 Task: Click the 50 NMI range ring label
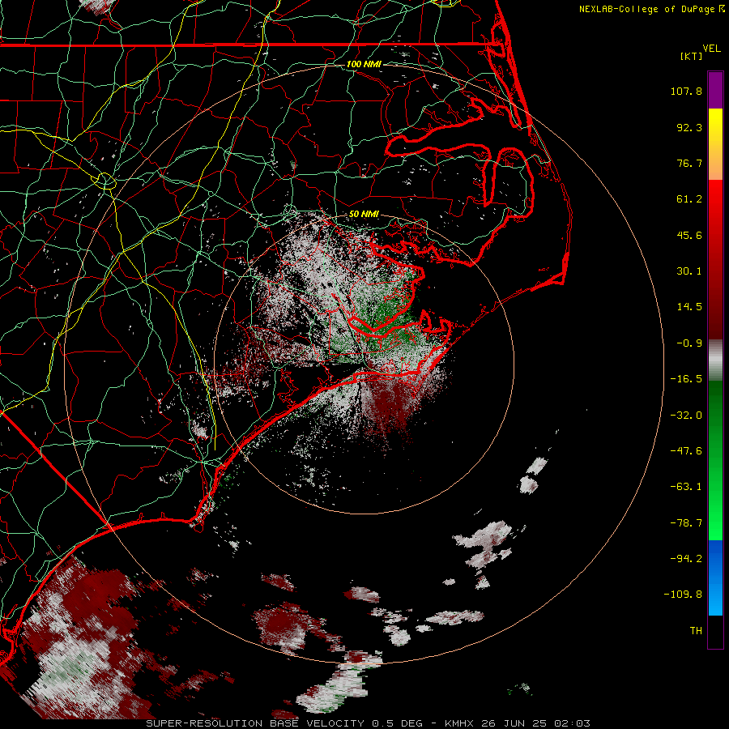pos(364,215)
